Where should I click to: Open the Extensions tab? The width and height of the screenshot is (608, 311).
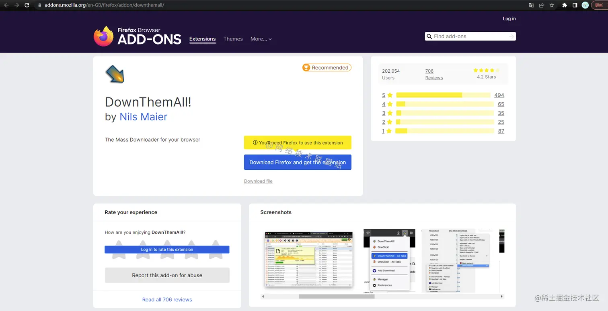coord(202,39)
